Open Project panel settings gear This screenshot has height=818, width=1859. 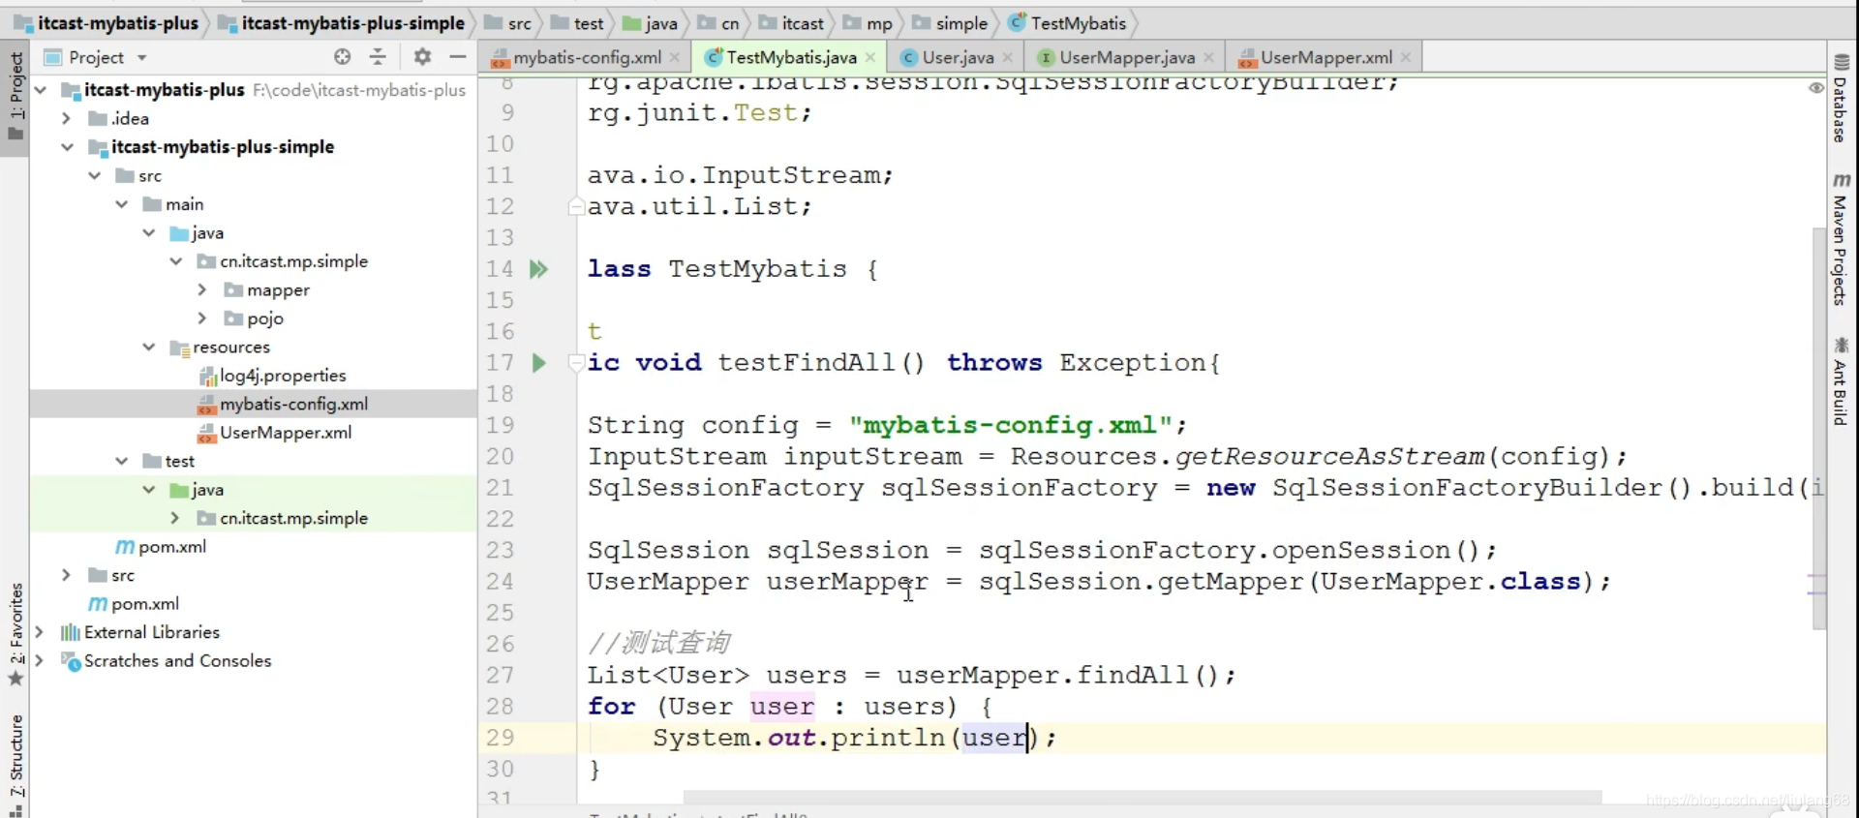(422, 57)
